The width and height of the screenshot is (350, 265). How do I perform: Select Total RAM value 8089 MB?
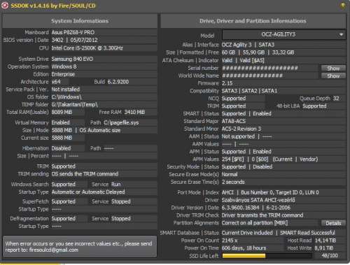(x=62, y=112)
